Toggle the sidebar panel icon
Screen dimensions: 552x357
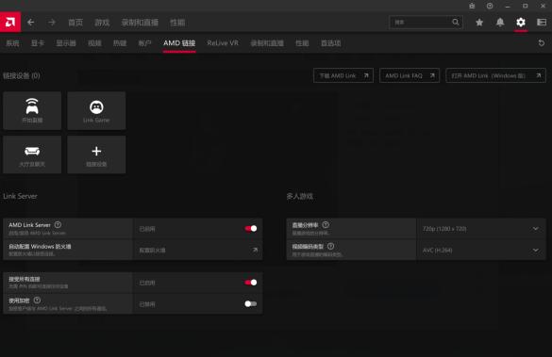pyautogui.click(x=542, y=23)
